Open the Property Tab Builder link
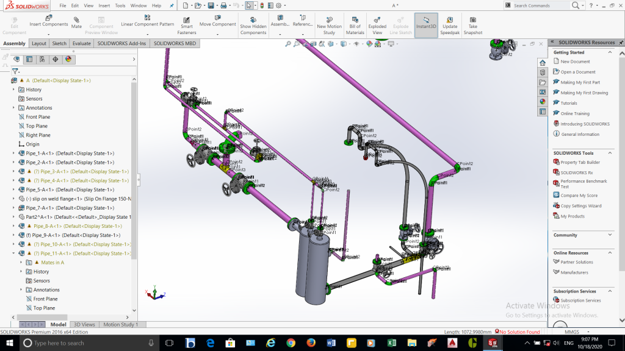The width and height of the screenshot is (625, 351). pos(580,162)
